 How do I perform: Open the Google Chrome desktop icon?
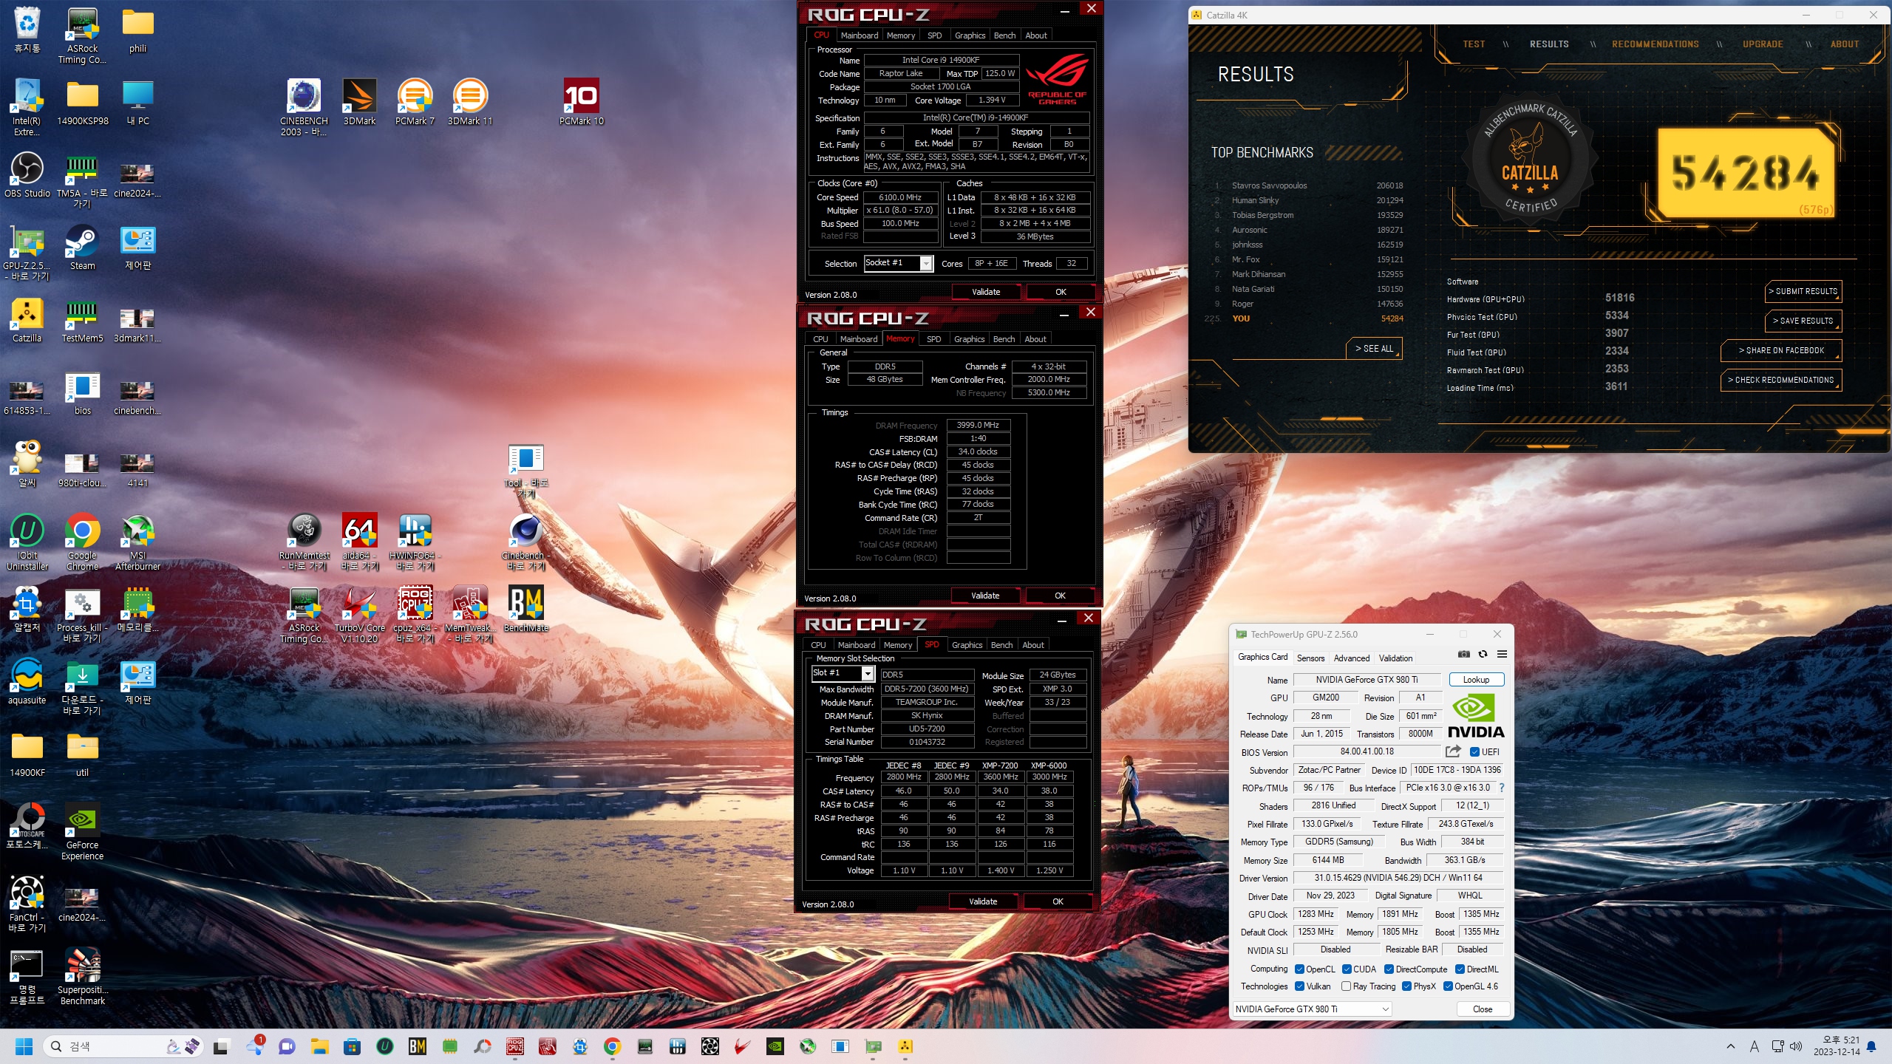[x=82, y=542]
